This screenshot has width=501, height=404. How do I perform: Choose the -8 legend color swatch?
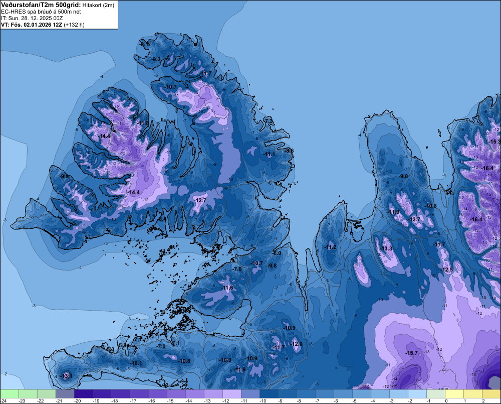[306, 393]
